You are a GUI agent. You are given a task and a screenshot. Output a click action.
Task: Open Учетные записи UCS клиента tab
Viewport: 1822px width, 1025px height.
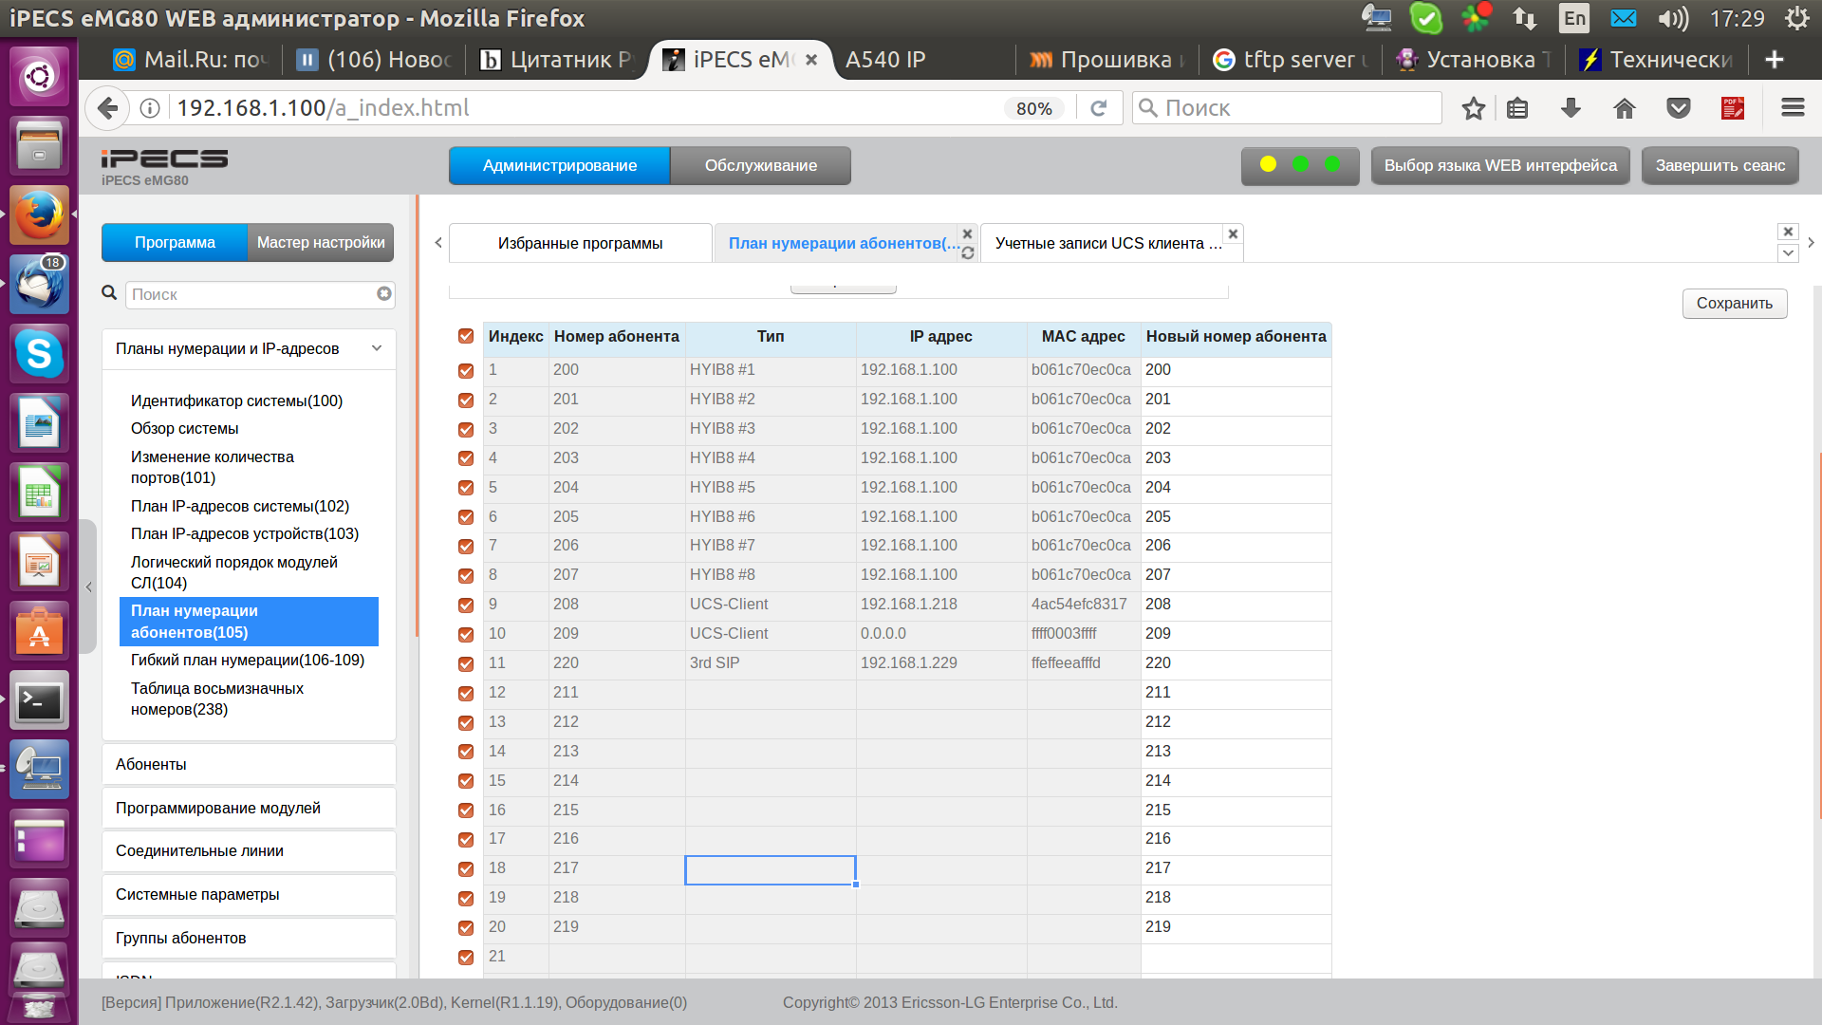click(1107, 243)
